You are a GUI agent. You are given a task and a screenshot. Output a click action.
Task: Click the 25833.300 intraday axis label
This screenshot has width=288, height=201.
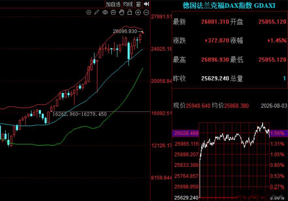pyautogui.click(x=187, y=165)
